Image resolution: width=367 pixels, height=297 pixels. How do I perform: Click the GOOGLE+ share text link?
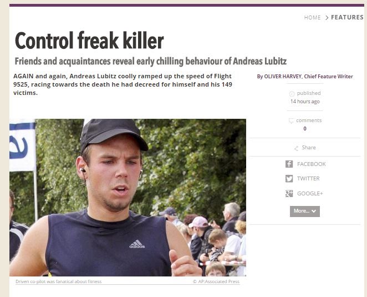pyautogui.click(x=310, y=193)
